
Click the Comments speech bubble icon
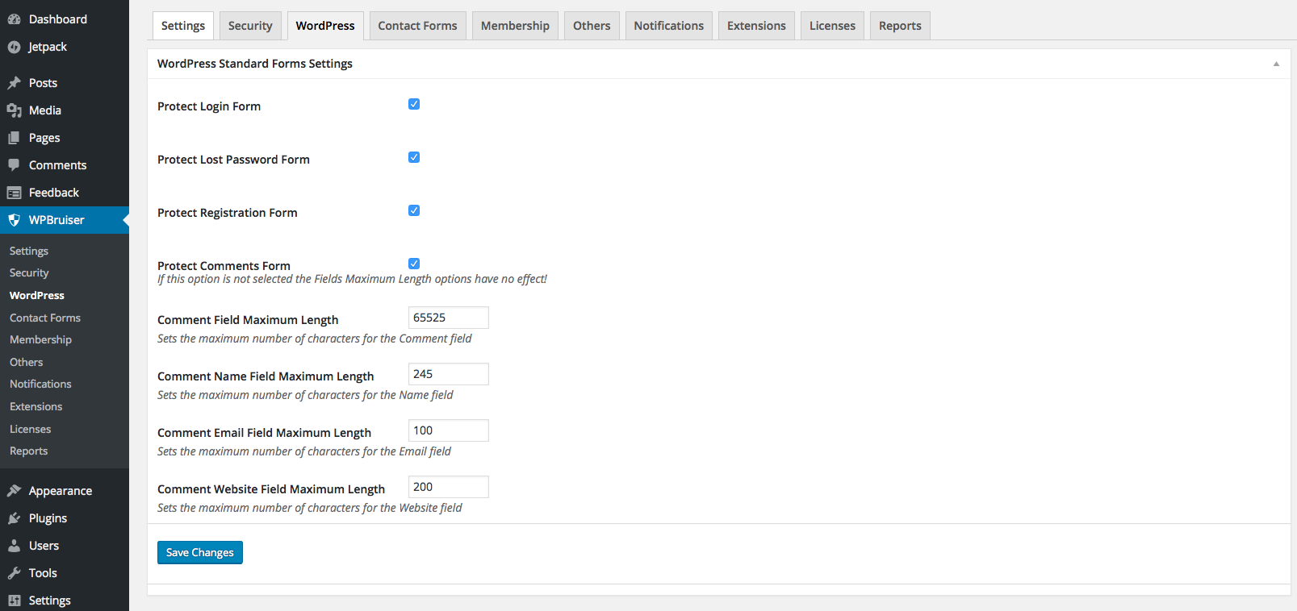pos(14,165)
